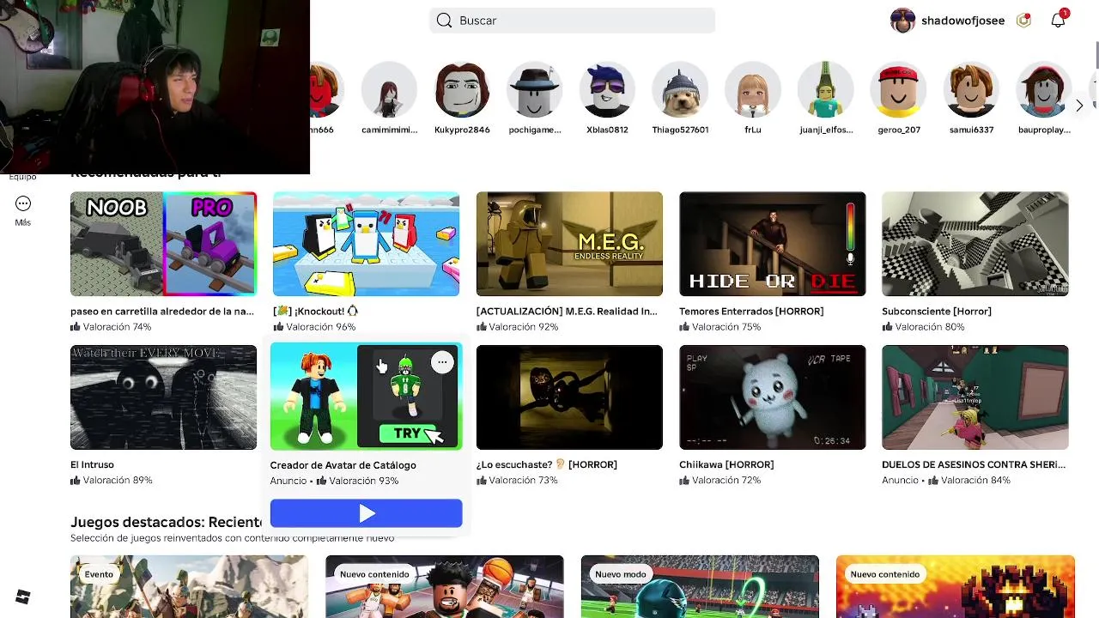Open the Duelos de Asesinos thumbnail
Screen dimensions: 1099x618
975,397
